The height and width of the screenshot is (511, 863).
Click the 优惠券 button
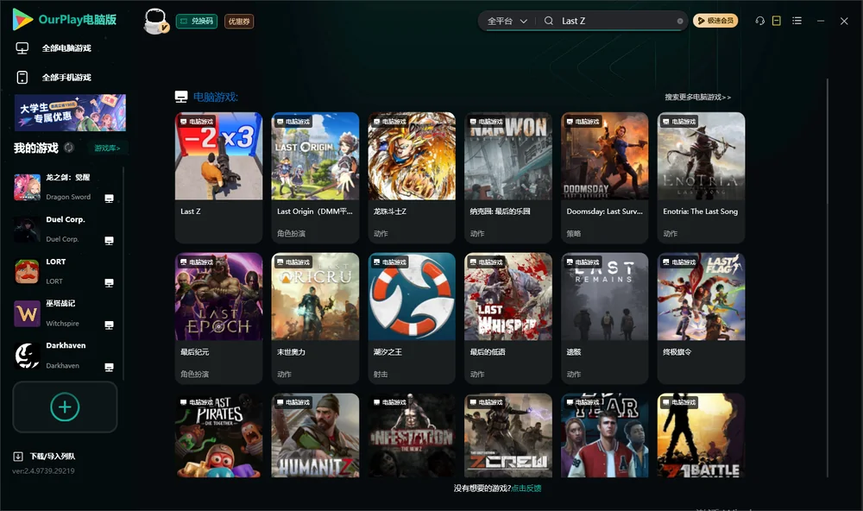coord(239,22)
